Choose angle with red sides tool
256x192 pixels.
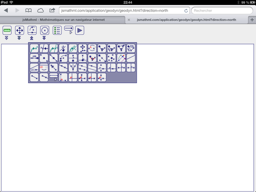click(92, 58)
